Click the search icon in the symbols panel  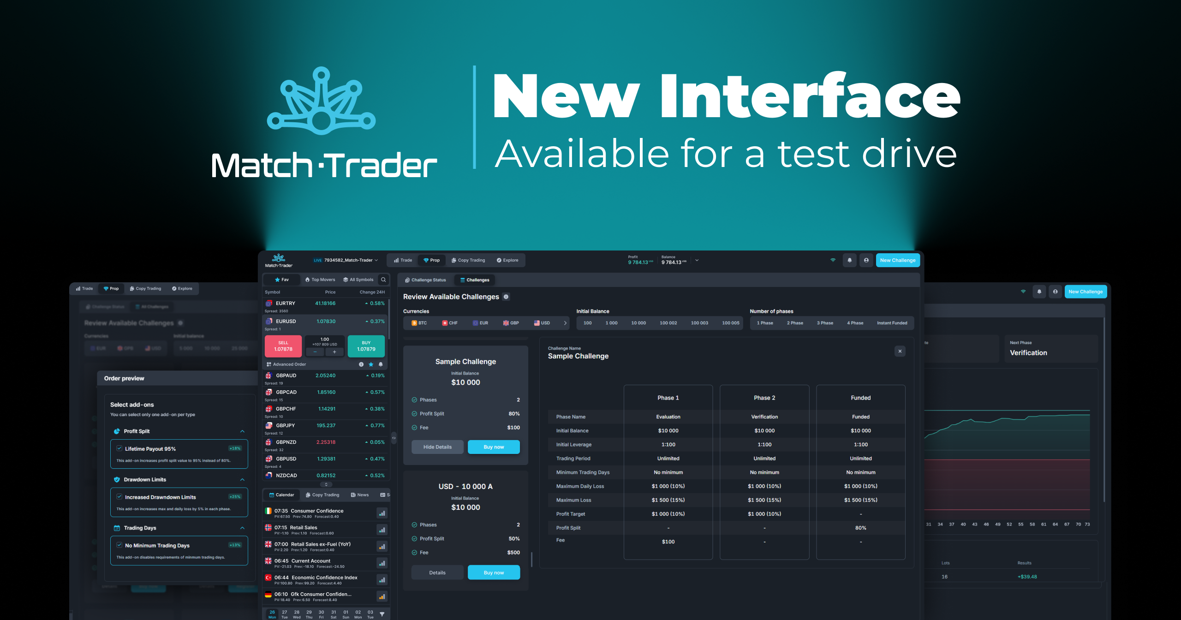pos(383,279)
